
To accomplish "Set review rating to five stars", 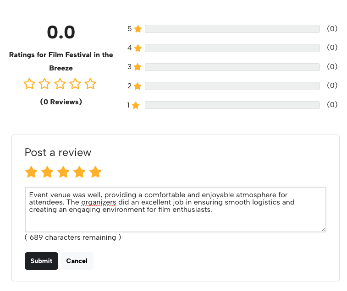I will coord(95,172).
